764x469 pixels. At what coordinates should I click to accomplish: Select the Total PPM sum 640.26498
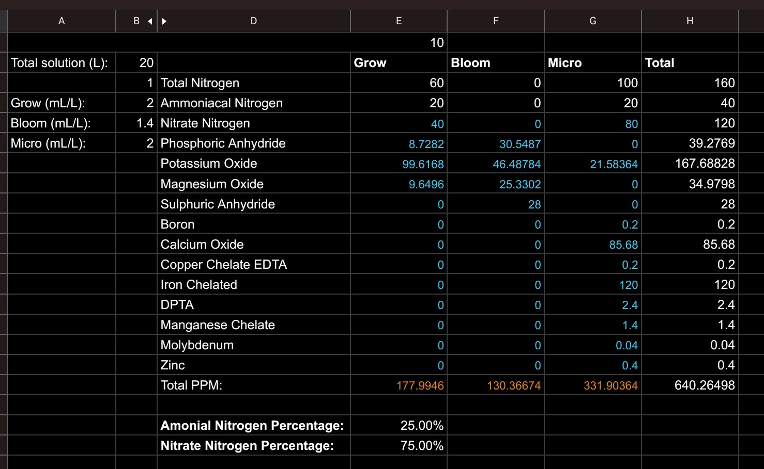click(x=690, y=385)
